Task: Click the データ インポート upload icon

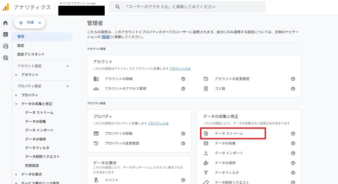Action: pyautogui.click(x=206, y=153)
